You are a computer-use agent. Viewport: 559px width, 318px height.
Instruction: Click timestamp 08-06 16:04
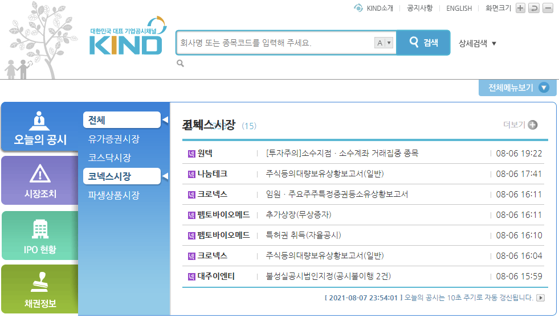tap(519, 255)
